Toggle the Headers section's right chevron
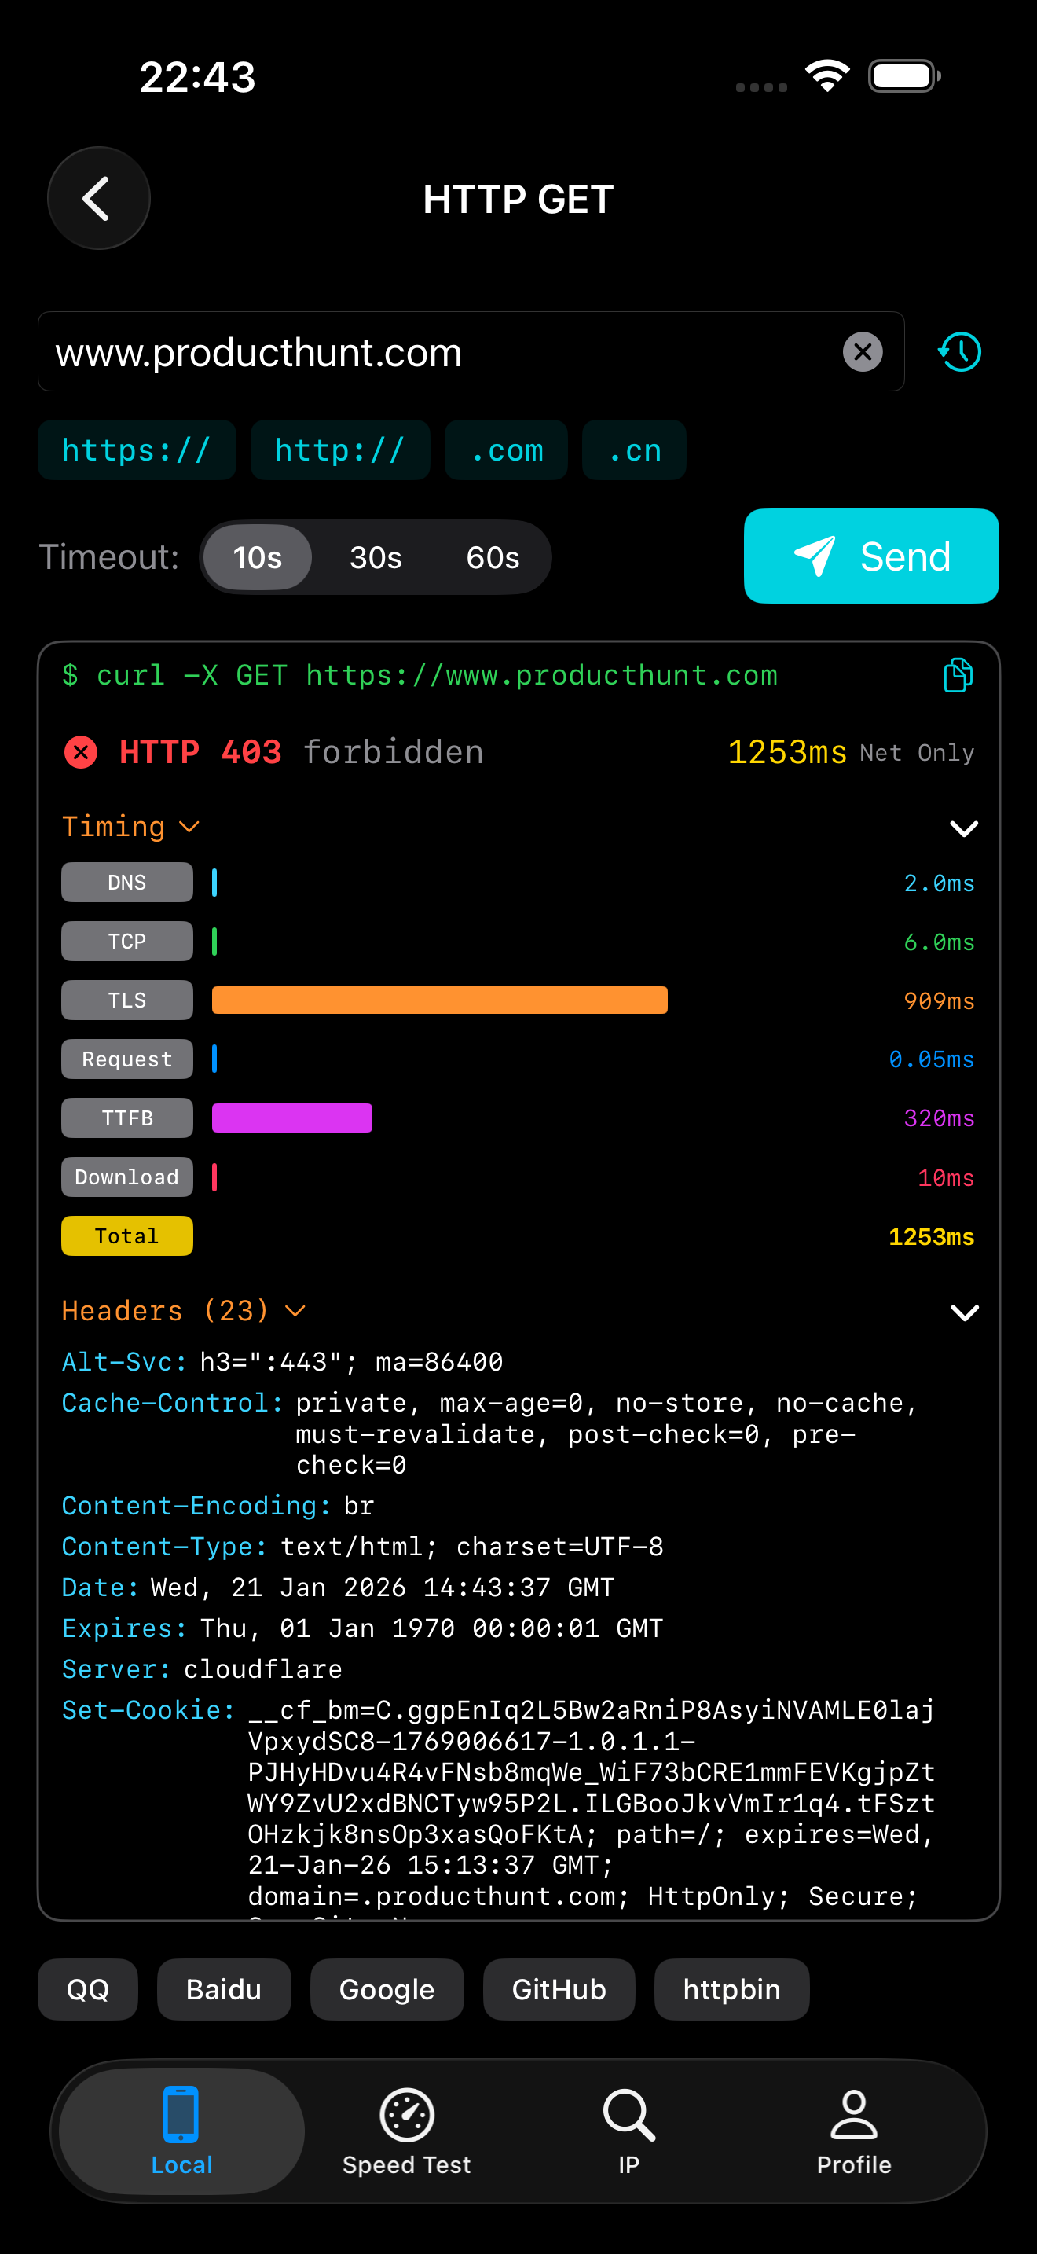 tap(964, 1312)
